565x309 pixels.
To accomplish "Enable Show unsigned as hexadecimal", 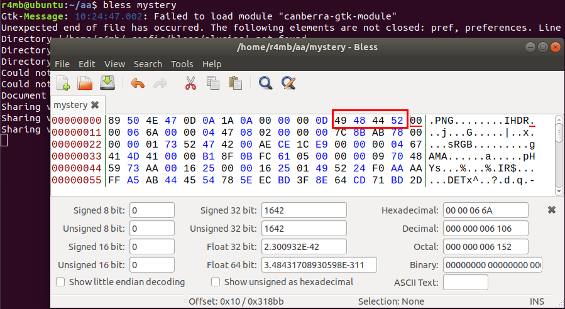I will (x=216, y=282).
